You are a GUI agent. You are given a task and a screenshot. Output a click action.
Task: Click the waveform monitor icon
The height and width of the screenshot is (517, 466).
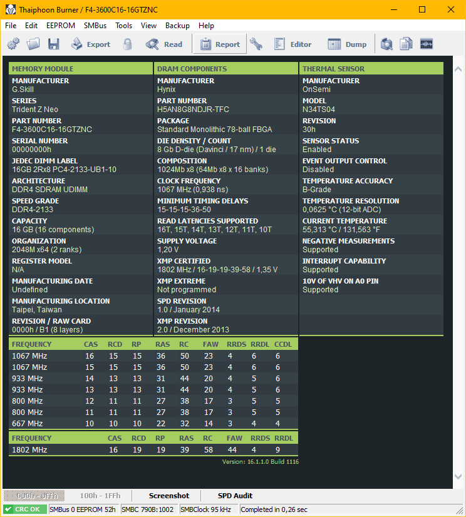pyautogui.click(x=427, y=44)
